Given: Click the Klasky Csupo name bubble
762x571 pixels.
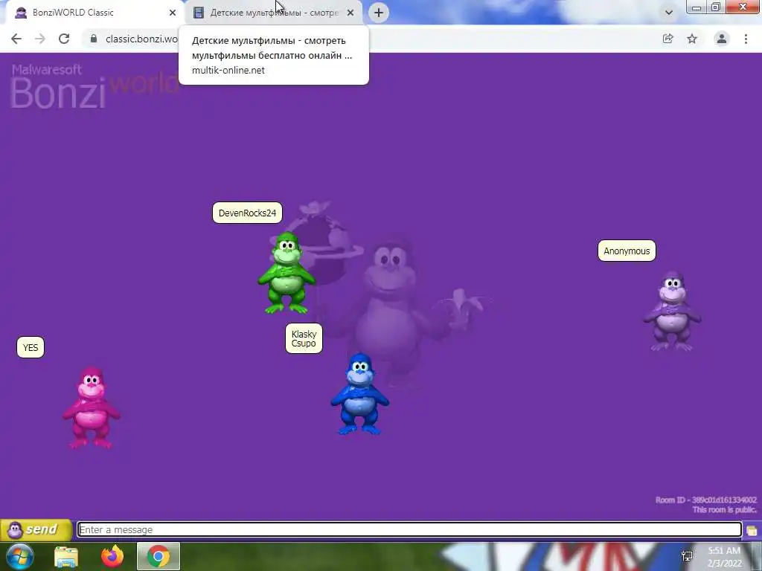Looking at the screenshot, I should (x=304, y=338).
